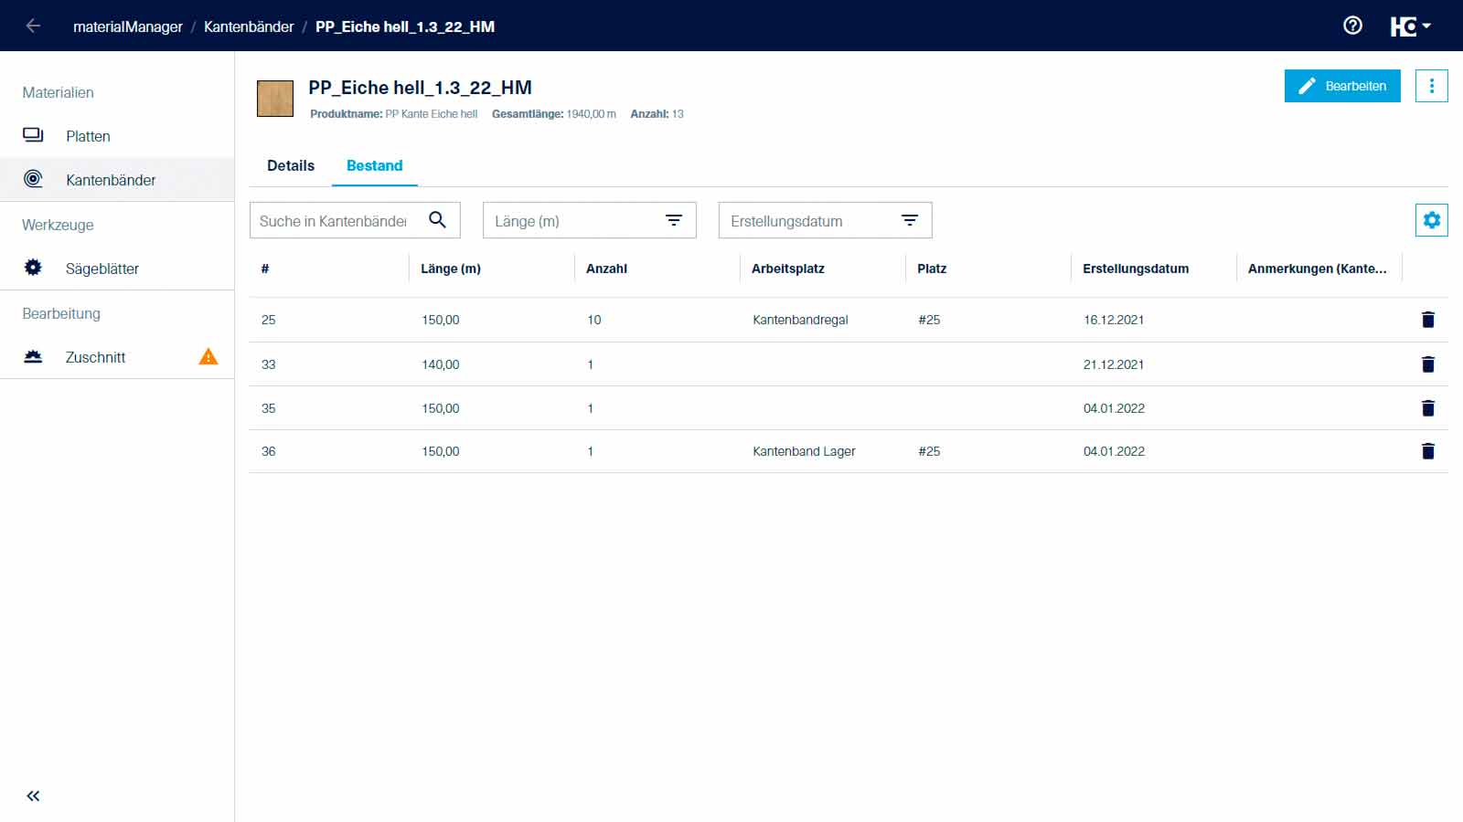Sort by Platz column header

(932, 269)
